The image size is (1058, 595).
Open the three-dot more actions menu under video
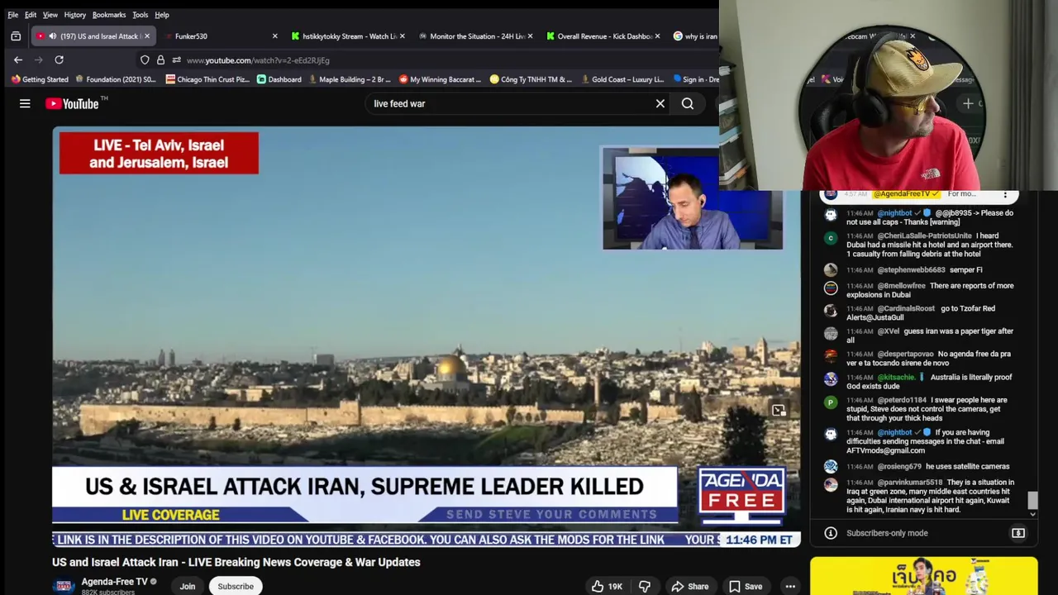click(x=790, y=587)
